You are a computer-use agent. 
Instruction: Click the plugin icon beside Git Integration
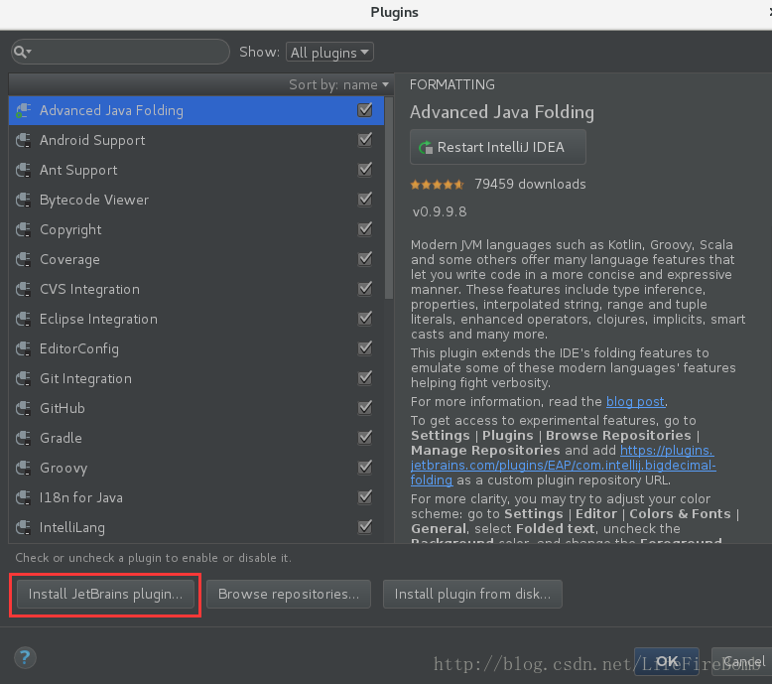[x=23, y=378]
